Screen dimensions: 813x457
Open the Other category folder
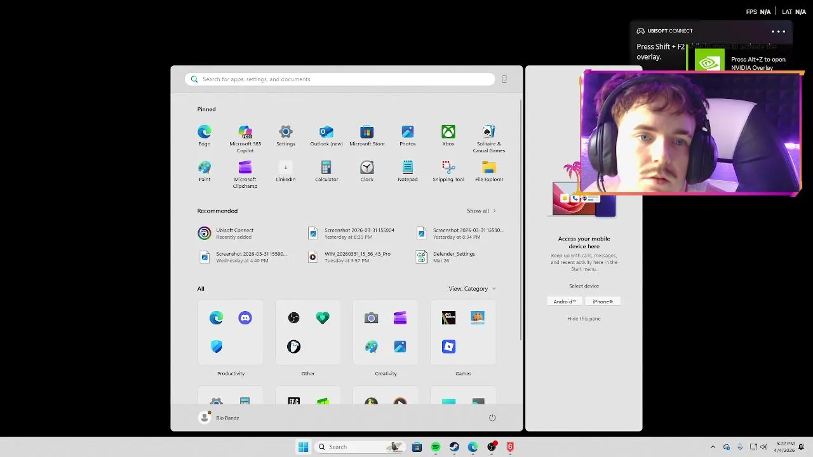click(308, 332)
